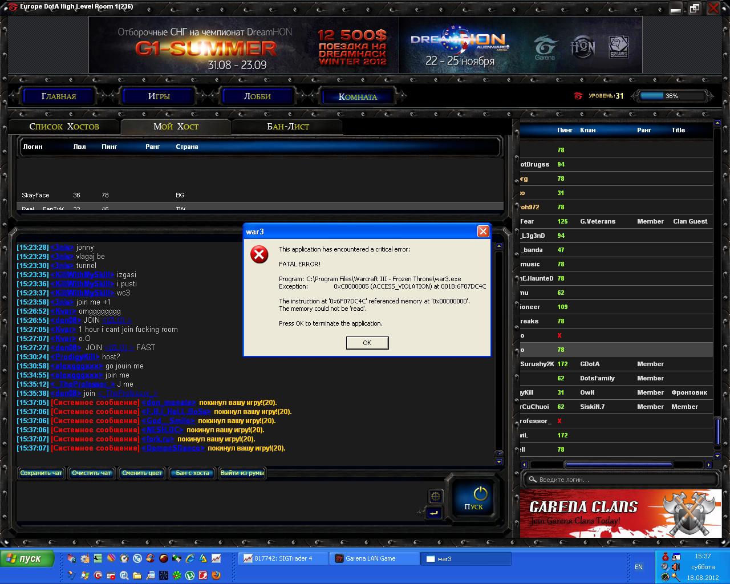Image resolution: width=730 pixels, height=584 pixels.
Task: Open the Игры menu tab
Action: click(x=159, y=96)
